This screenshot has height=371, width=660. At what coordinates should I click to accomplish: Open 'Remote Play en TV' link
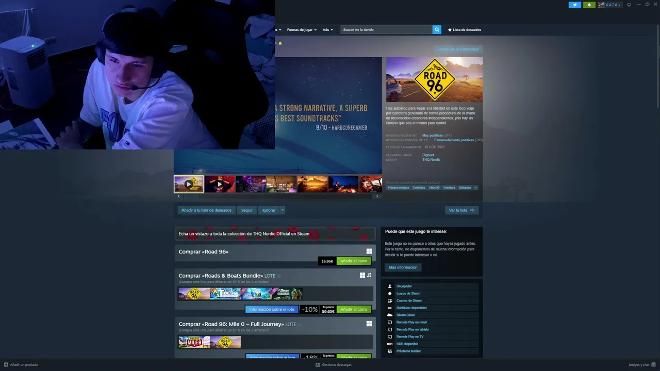pyautogui.click(x=410, y=336)
